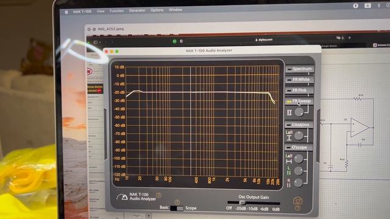Screen dimensions: 390x219
Task: Click Safari's new tab plus icon
Action: coord(349,38)
